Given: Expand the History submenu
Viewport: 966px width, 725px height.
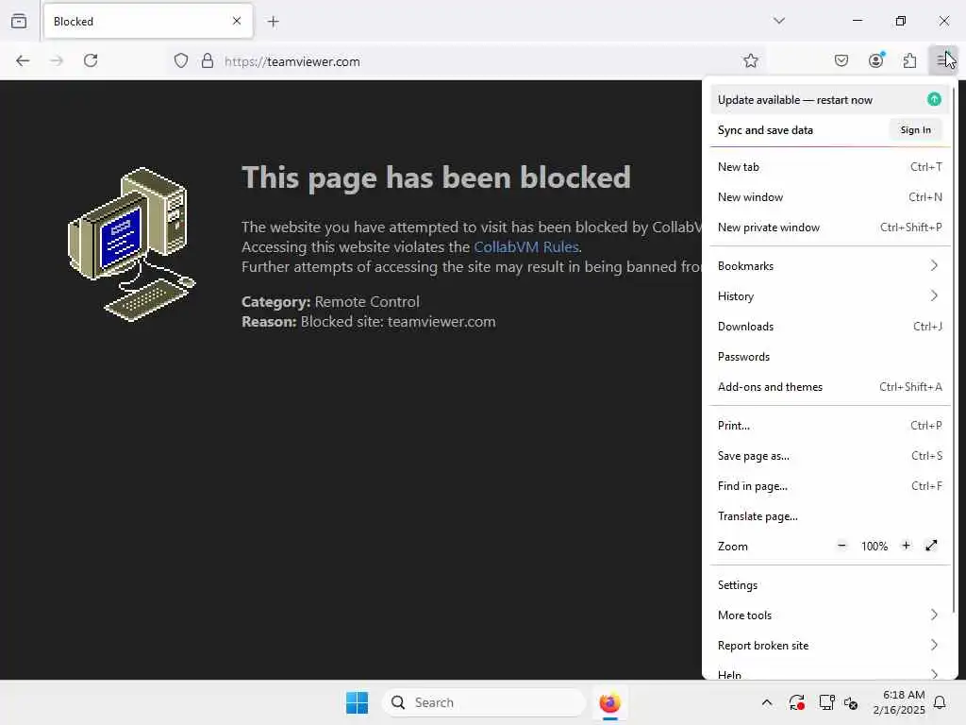Looking at the screenshot, I should pos(829,295).
